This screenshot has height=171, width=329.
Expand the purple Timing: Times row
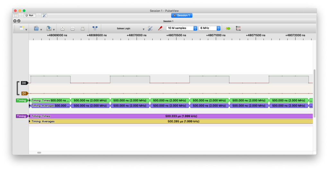pyautogui.click(x=30, y=116)
